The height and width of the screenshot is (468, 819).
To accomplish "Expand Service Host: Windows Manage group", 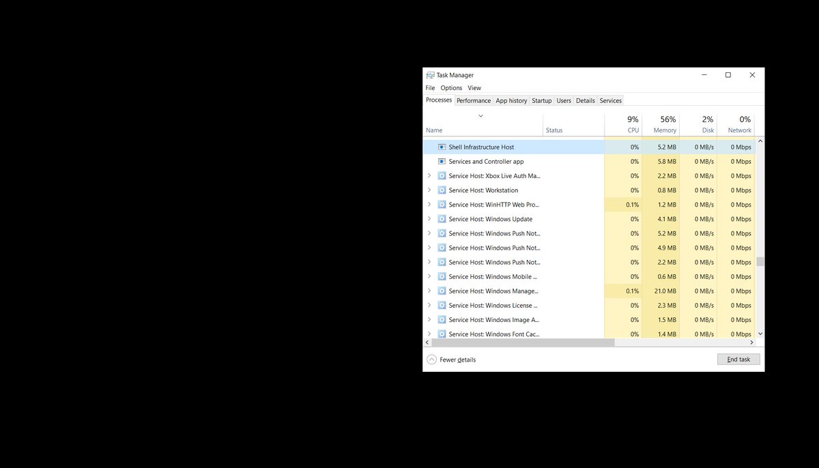I will (x=429, y=291).
